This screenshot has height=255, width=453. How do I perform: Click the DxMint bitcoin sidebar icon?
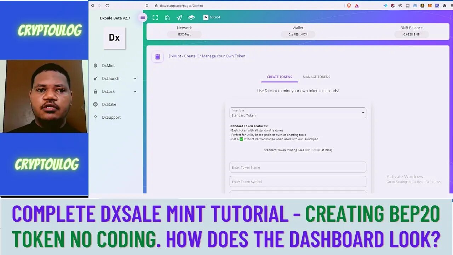pyautogui.click(x=95, y=66)
